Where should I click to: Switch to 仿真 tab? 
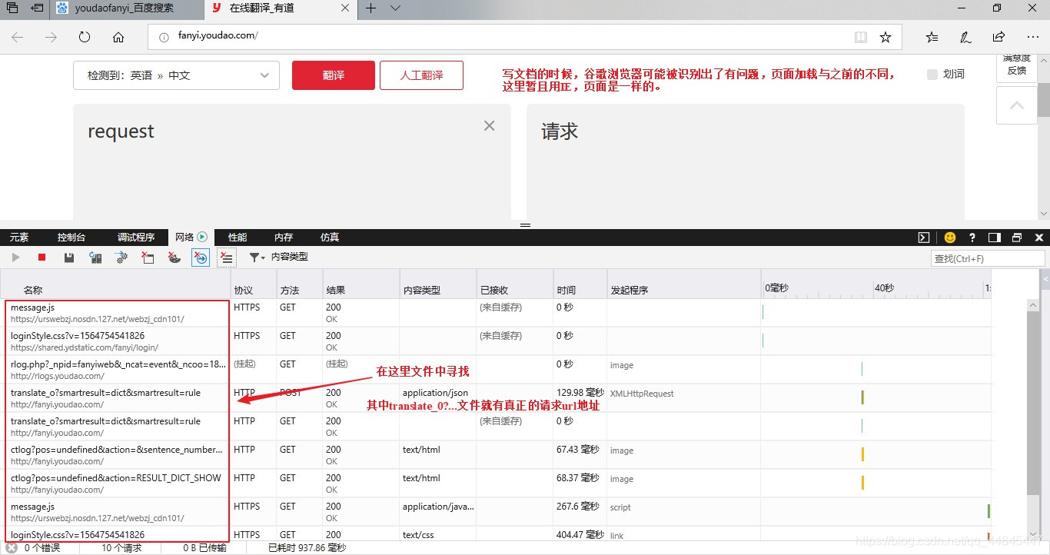[330, 238]
